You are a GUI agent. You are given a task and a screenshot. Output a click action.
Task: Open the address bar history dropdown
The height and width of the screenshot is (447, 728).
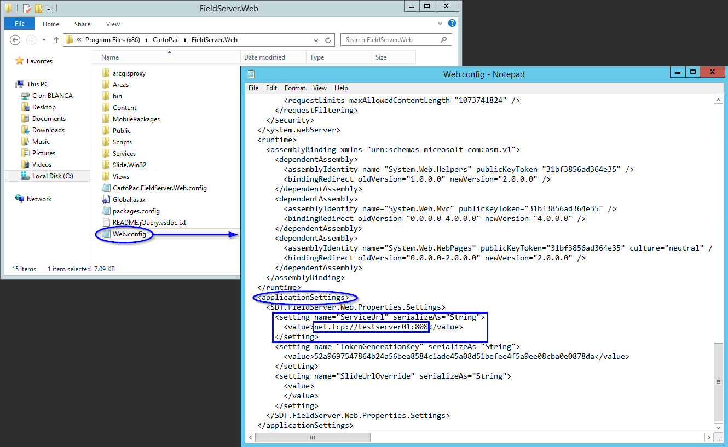(316, 40)
